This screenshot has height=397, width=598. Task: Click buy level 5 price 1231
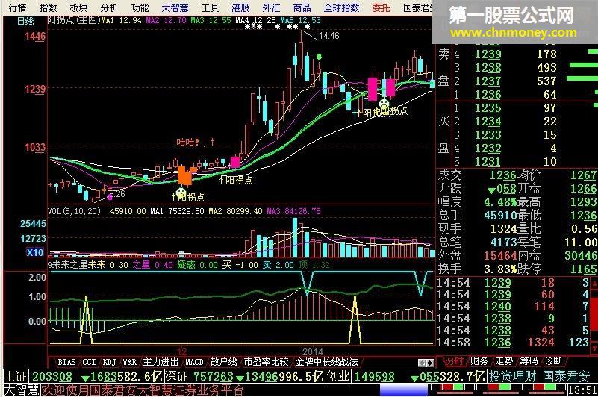(488, 162)
